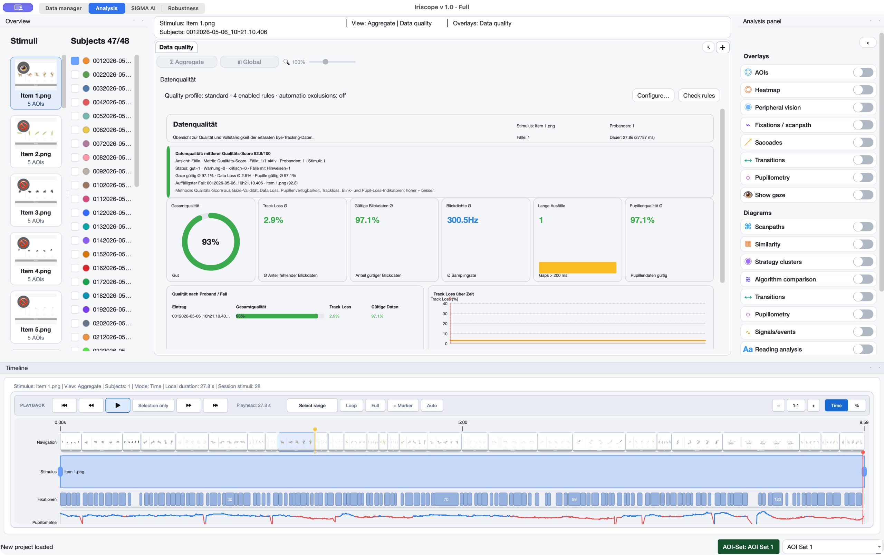Screen dimensions: 884x555
Task: Click the Scanpaths diagram icon
Action: pos(748,227)
